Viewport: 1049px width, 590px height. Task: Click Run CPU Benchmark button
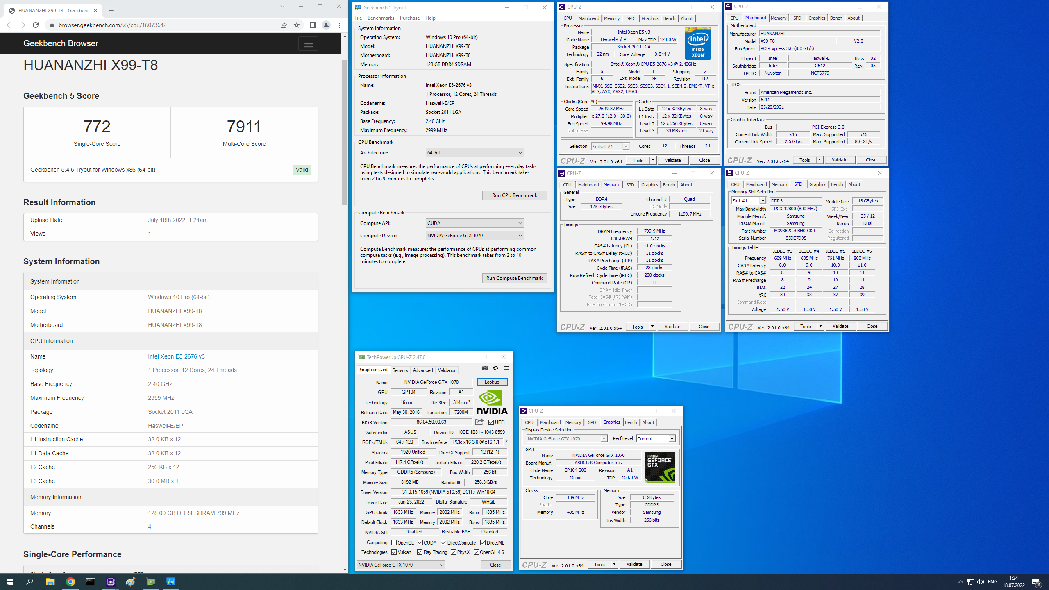[x=514, y=195]
